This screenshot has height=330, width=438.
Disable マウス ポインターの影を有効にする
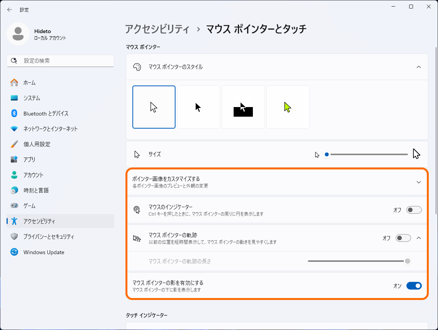(413, 286)
